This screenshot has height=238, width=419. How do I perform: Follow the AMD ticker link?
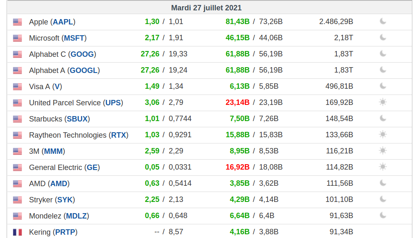coord(59,184)
